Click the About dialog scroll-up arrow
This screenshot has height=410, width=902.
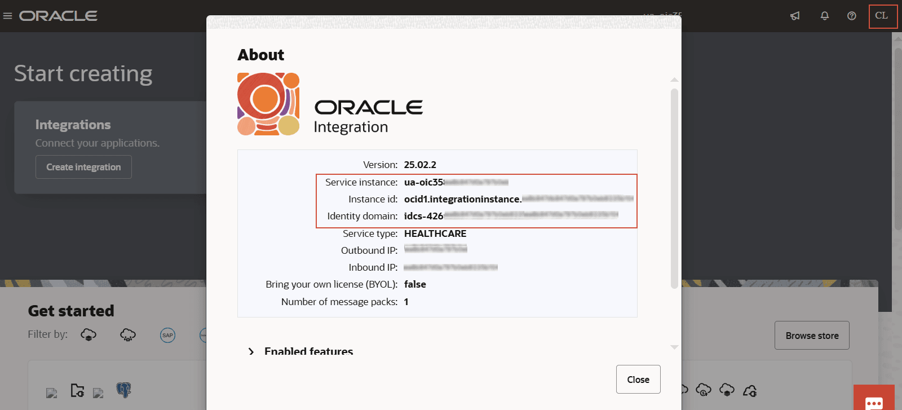(674, 80)
